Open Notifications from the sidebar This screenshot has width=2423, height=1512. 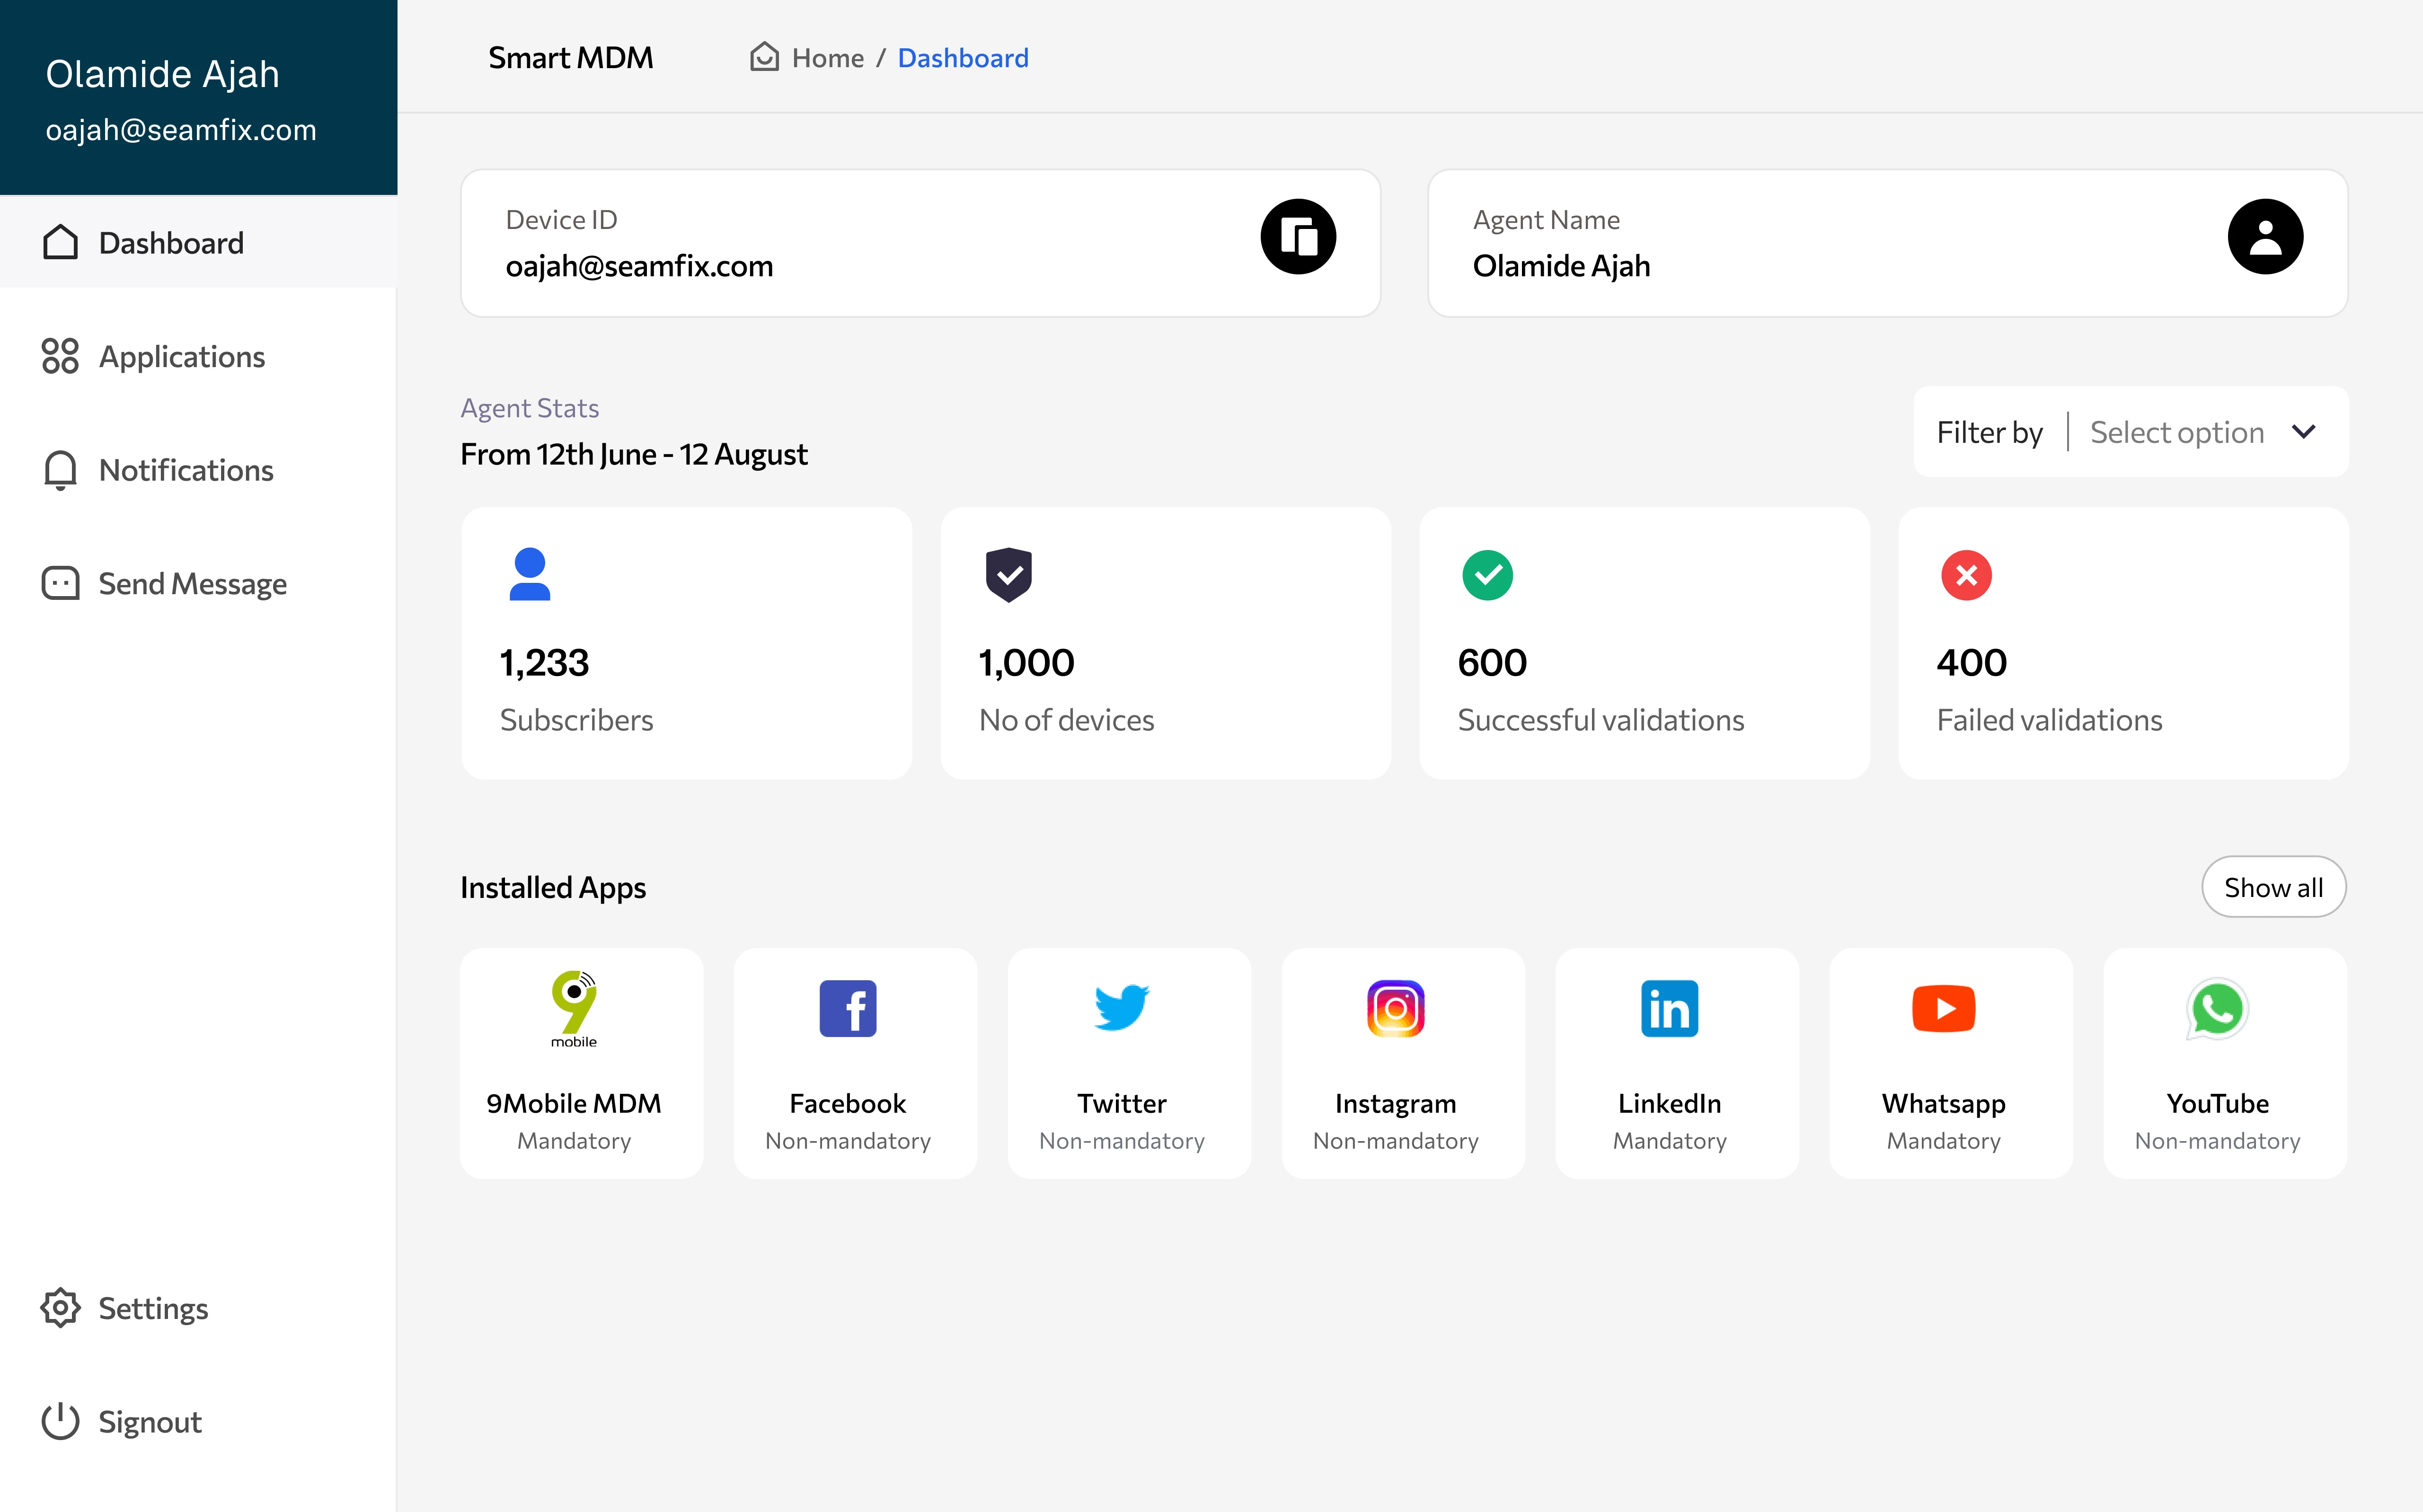coord(185,470)
